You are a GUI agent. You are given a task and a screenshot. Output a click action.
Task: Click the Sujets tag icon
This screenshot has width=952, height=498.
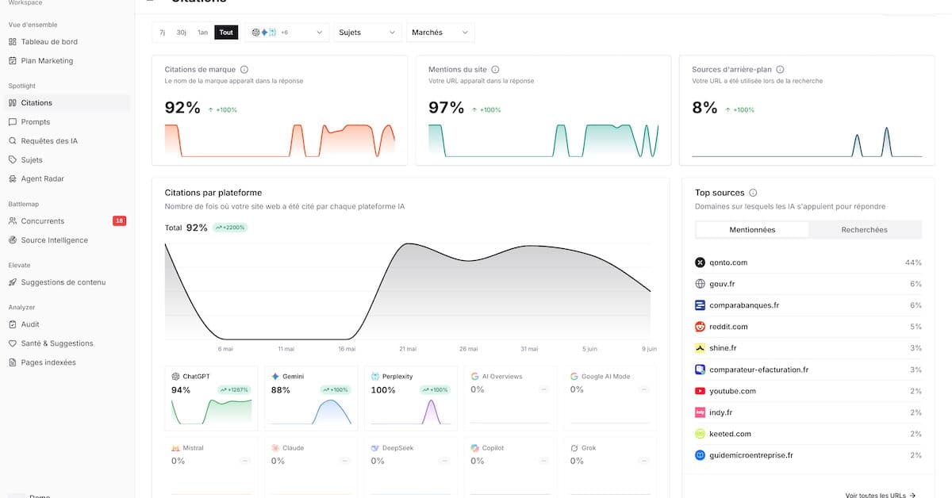pos(13,160)
